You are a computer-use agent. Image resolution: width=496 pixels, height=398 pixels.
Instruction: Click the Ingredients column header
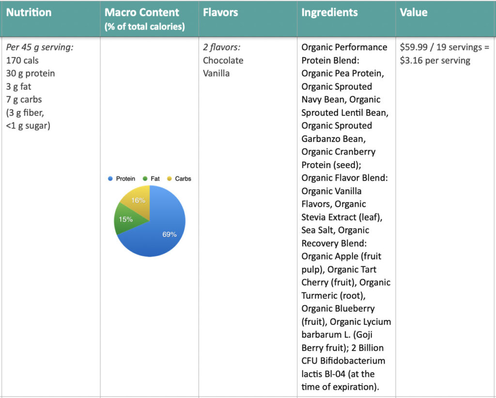tap(329, 12)
